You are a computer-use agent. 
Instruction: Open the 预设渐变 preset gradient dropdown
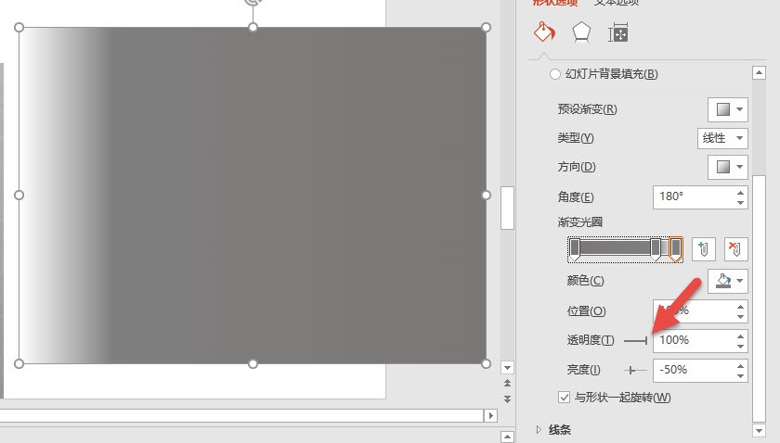click(728, 109)
